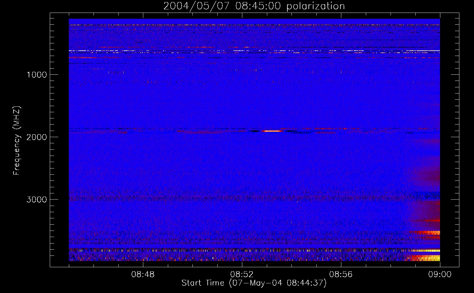Click the 3000 frequency tick label

coord(37,200)
